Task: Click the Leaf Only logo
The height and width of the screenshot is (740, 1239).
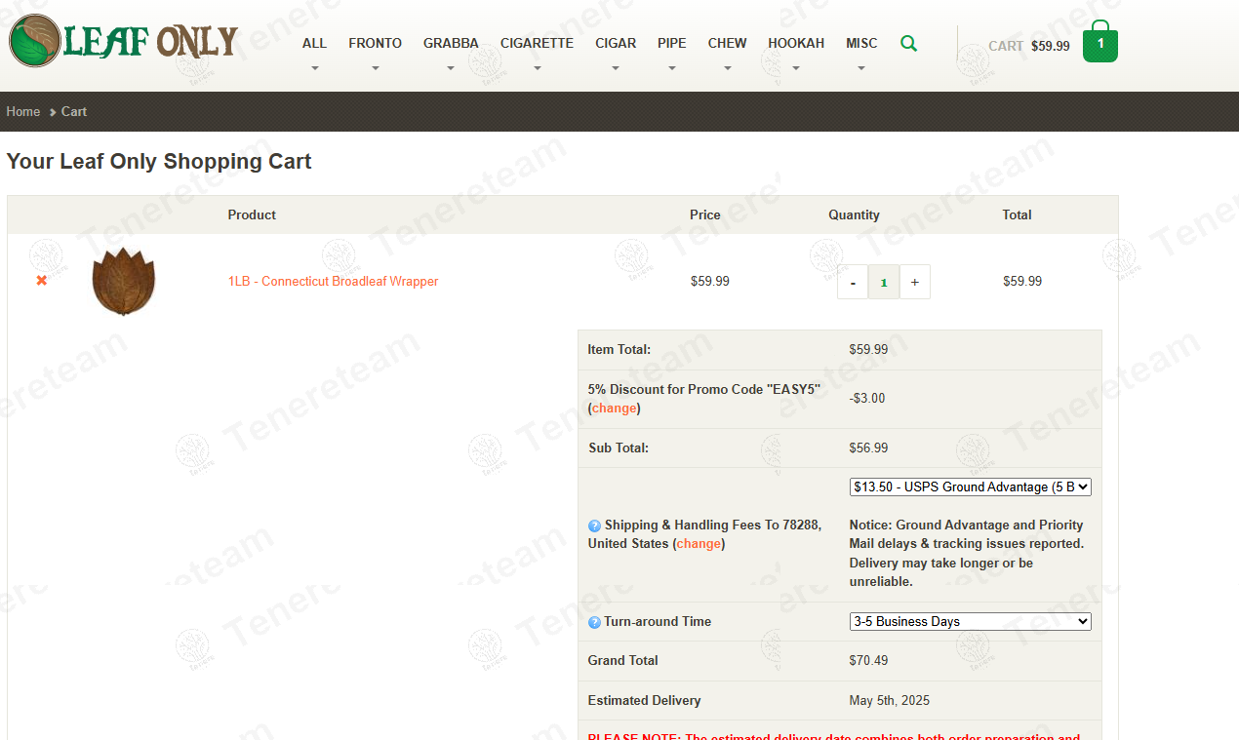Action: [x=123, y=41]
